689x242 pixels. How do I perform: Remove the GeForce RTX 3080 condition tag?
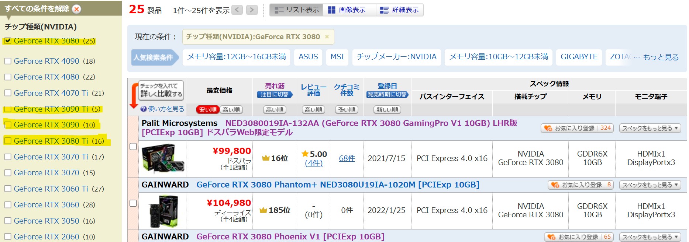[327, 37]
